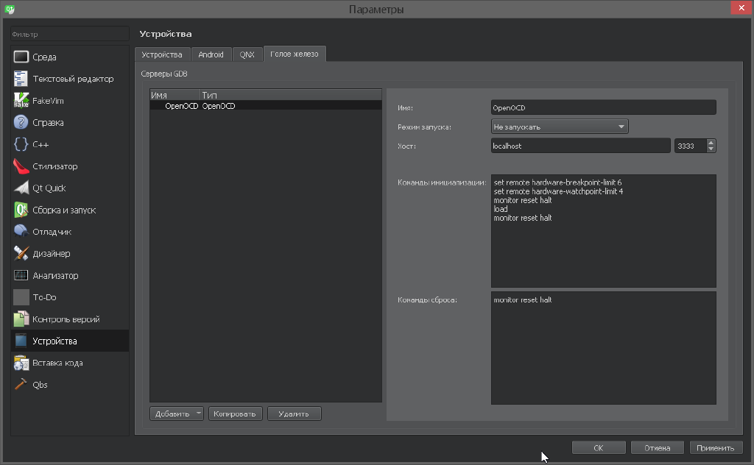Click the Копировать button
Image resolution: width=754 pixels, height=465 pixels.
pos(235,413)
